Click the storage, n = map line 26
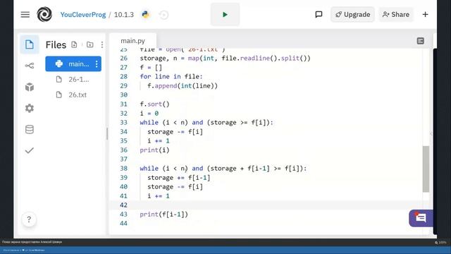 (225, 58)
